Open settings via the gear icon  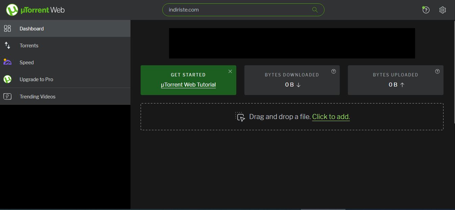coord(442,10)
